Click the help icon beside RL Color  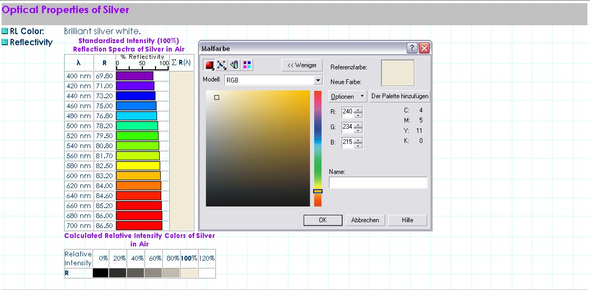(5, 32)
